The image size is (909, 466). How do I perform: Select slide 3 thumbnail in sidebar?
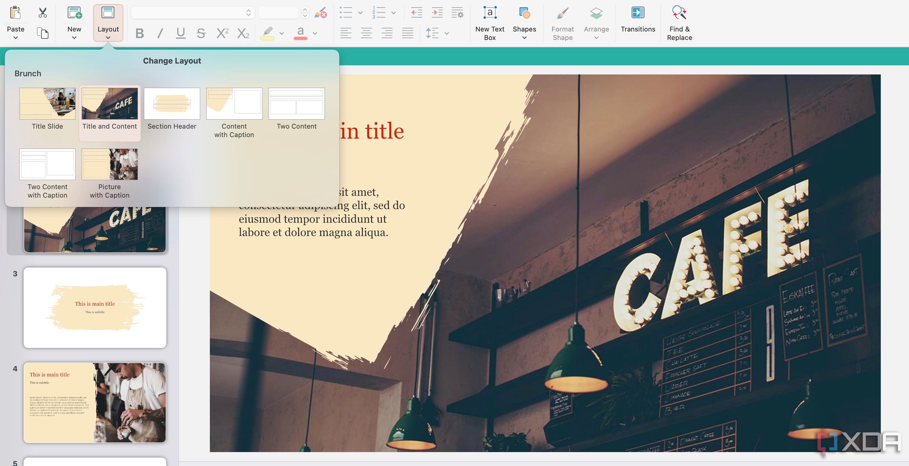[x=95, y=307]
